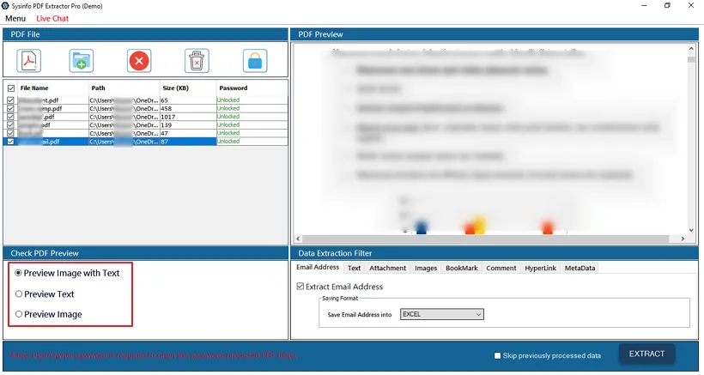Click Unlocked status in the 458 KB row
Image resolution: width=704 pixels, height=375 pixels.
click(x=228, y=108)
